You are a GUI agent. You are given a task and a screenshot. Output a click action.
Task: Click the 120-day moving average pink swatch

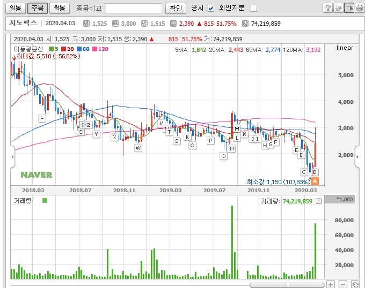pos(95,49)
